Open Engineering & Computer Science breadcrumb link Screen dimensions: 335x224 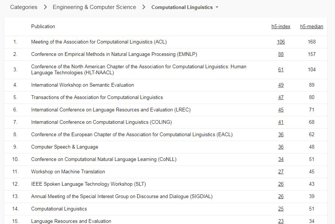94,7
